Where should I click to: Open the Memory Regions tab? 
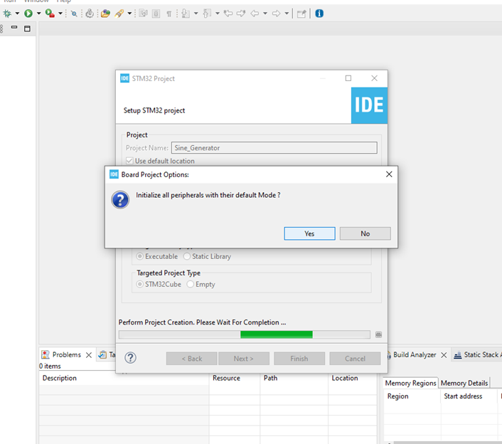410,383
